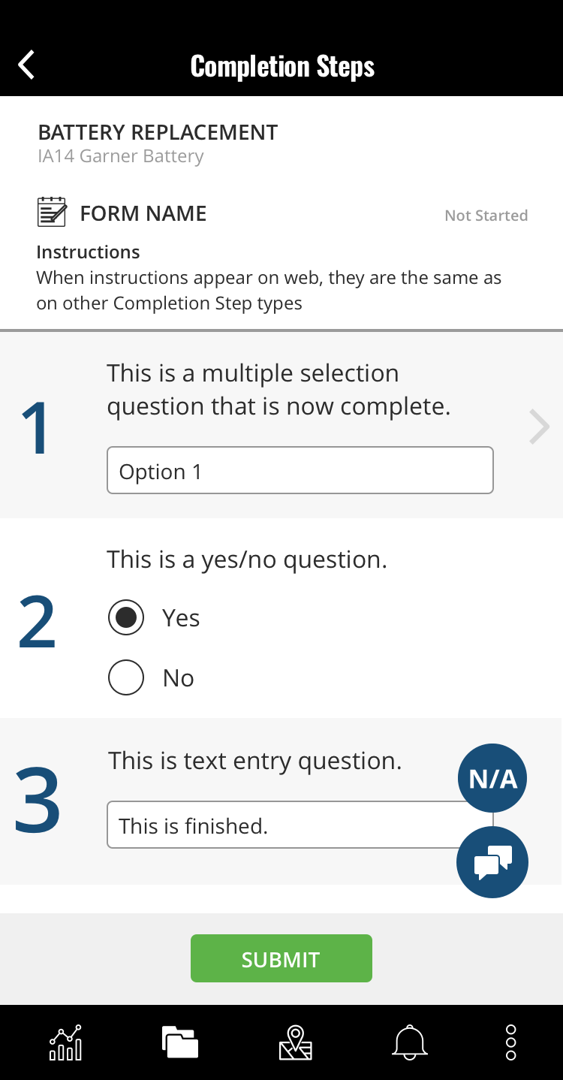Tap the back arrow in the header
This screenshot has width=563, height=1080.
click(x=26, y=65)
